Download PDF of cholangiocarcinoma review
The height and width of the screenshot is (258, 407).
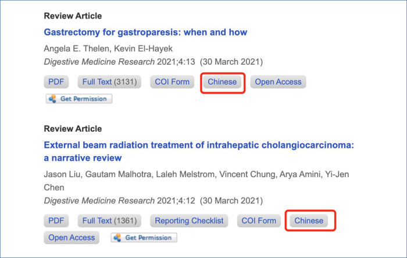click(56, 221)
